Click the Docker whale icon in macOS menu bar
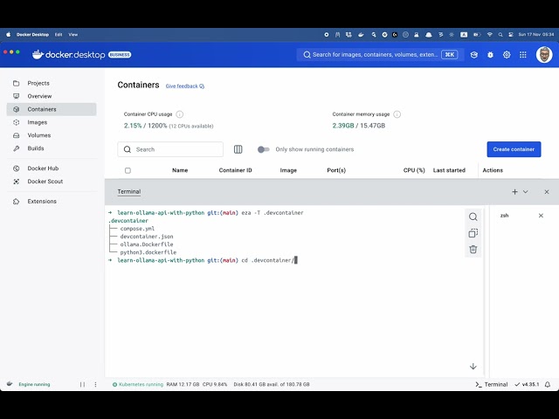 click(x=361, y=35)
